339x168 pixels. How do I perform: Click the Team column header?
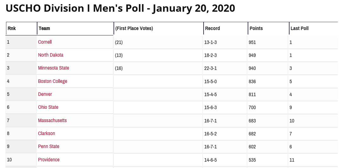click(44, 28)
